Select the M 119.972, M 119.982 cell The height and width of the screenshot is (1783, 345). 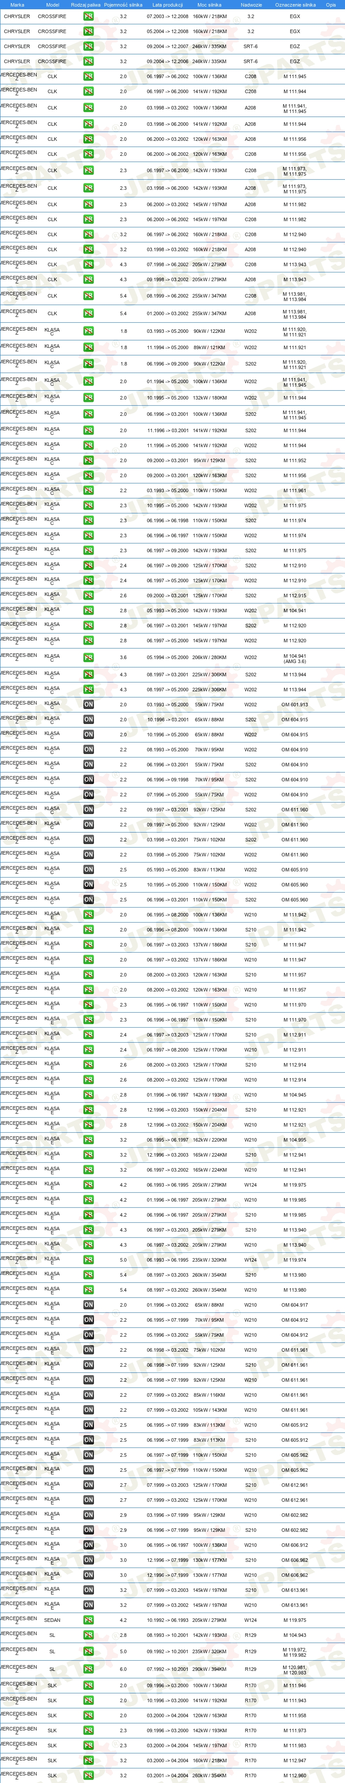pyautogui.click(x=295, y=1651)
